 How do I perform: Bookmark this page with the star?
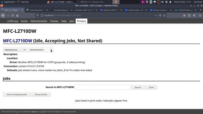(x=164, y=16)
